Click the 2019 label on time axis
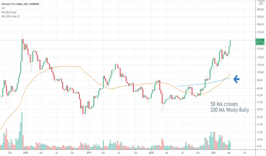 [89, 153]
